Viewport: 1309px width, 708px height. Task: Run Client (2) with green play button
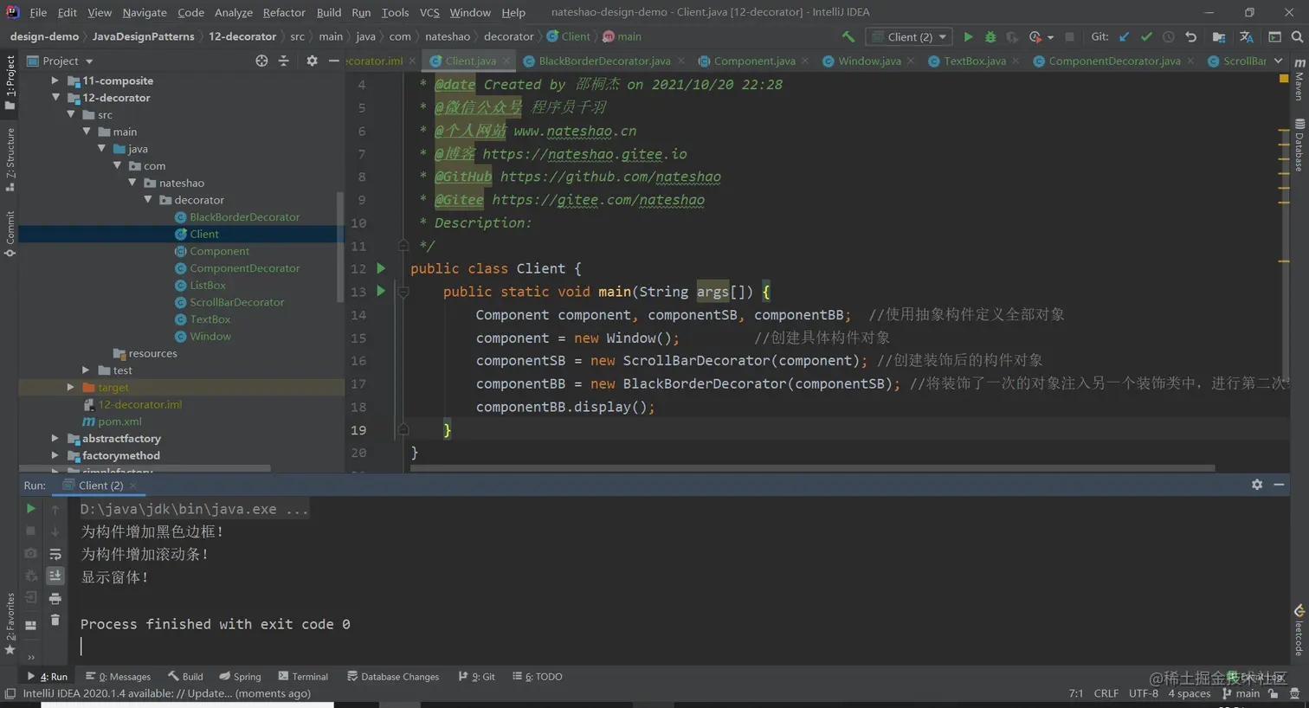[x=968, y=36]
